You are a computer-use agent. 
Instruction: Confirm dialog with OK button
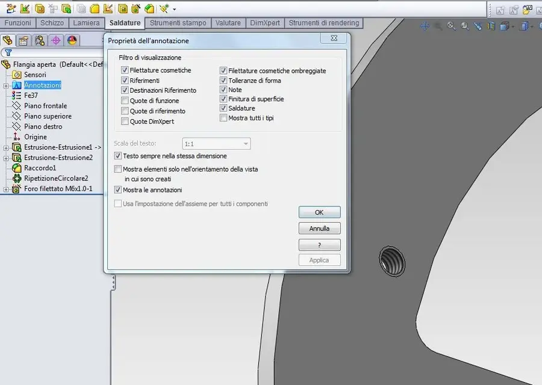coord(319,212)
